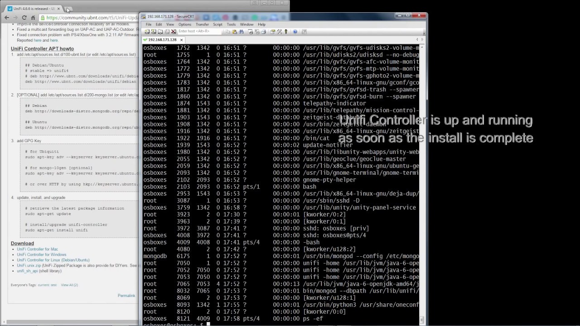Click the browser horizontal scrollbar at bottom
The image size is (580, 326).
click(x=72, y=322)
